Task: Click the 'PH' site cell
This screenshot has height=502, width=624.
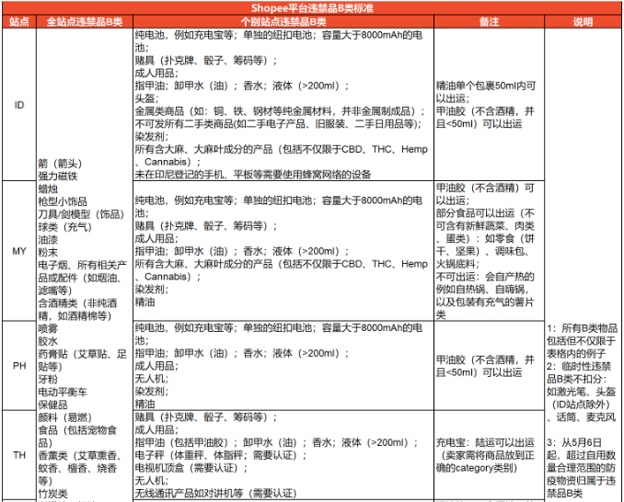Action: [19, 366]
